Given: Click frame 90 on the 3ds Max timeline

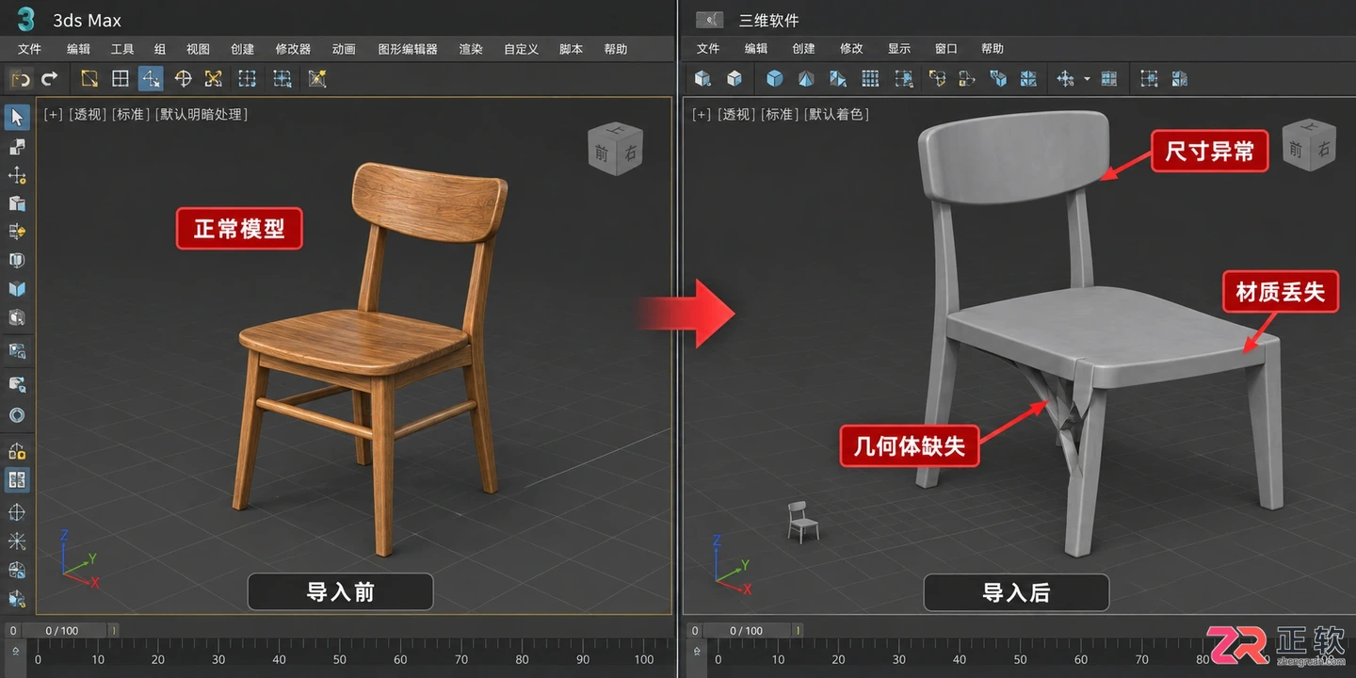Looking at the screenshot, I should click(582, 660).
